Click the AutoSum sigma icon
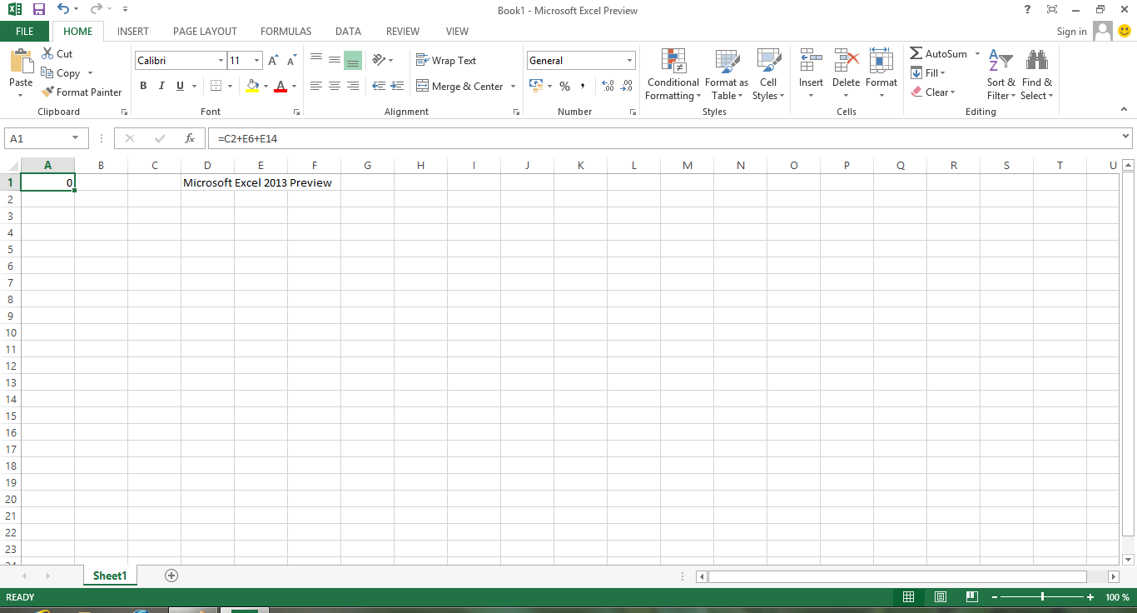This screenshot has height=613, width=1137. (916, 53)
